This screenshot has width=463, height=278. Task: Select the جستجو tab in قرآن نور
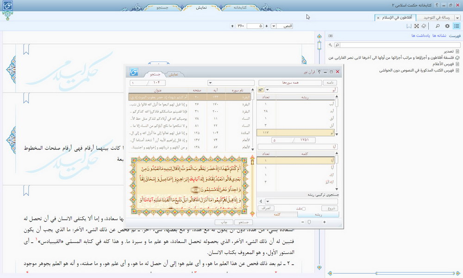pyautogui.click(x=155, y=74)
